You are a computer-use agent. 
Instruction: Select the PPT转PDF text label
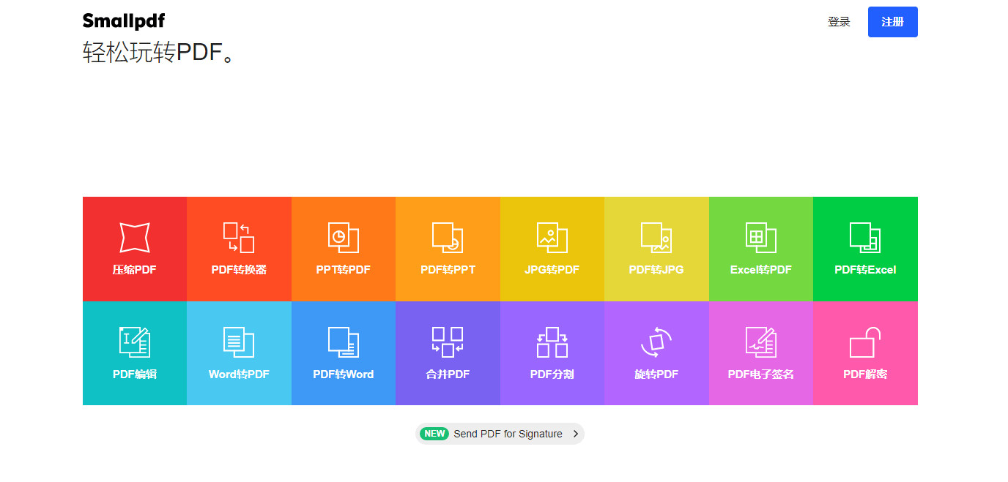[x=343, y=270]
